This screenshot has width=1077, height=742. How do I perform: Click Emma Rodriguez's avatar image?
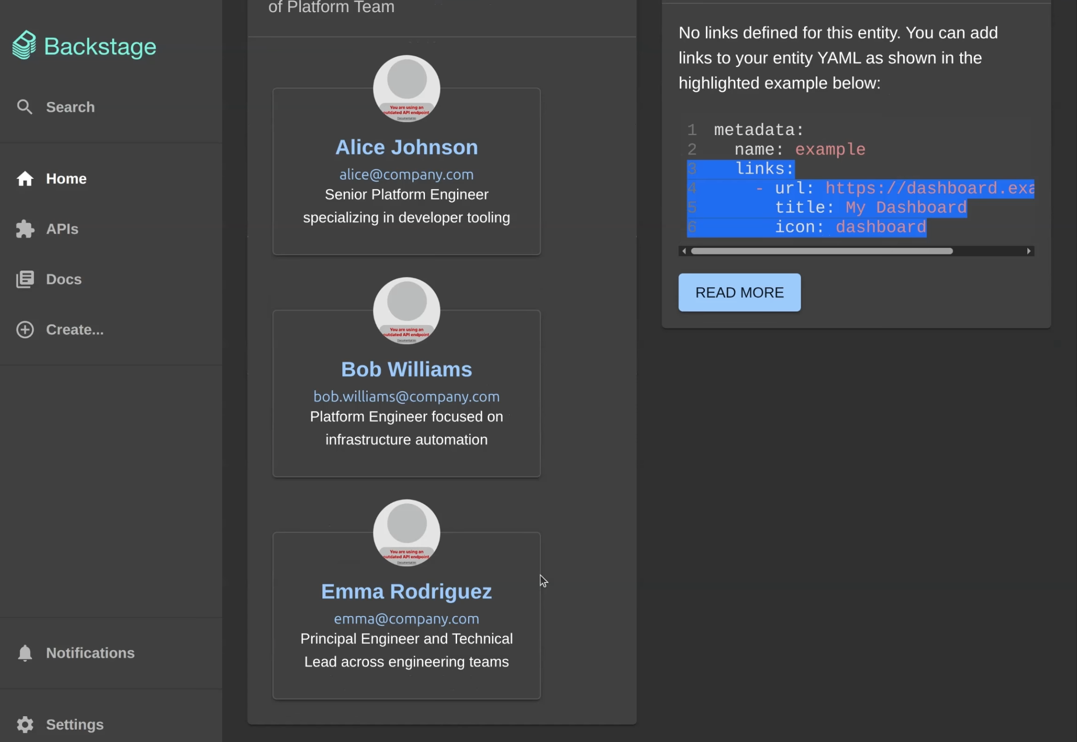click(x=406, y=533)
